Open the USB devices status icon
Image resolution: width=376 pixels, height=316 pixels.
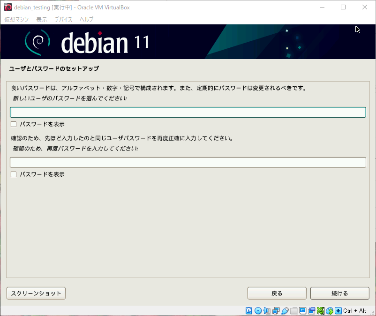coord(285,311)
